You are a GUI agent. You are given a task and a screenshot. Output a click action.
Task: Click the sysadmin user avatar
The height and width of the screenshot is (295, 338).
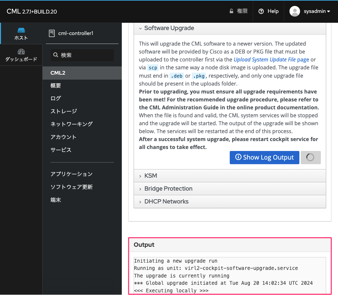coord(295,11)
